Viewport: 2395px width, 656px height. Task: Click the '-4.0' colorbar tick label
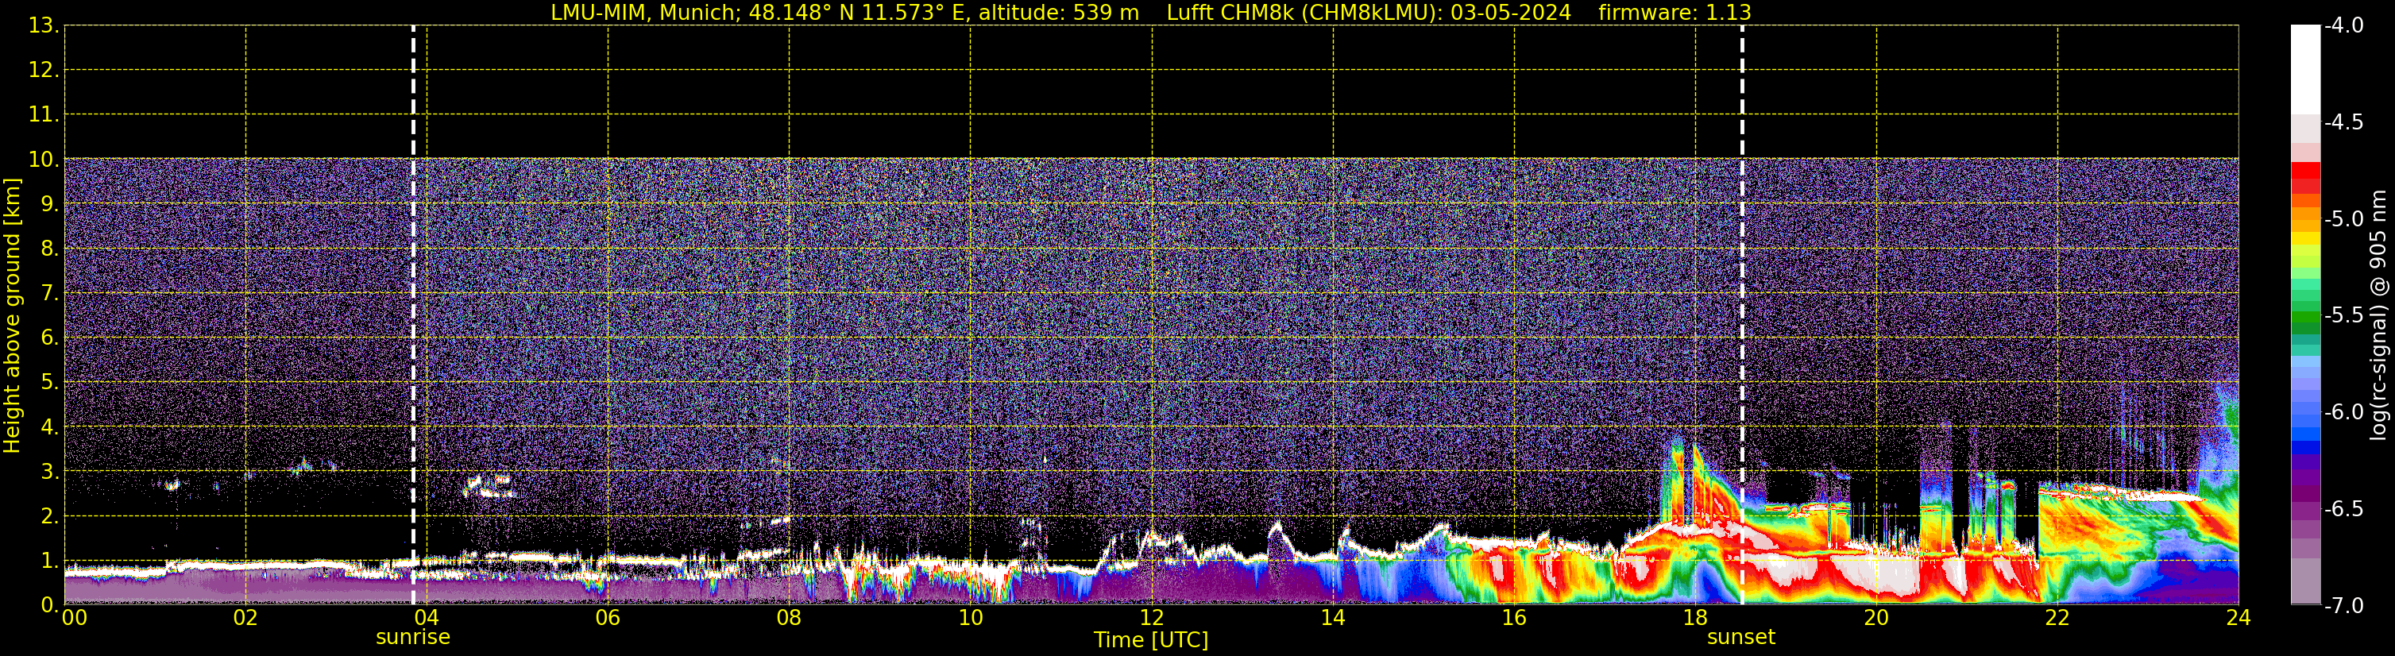pos(2344,26)
